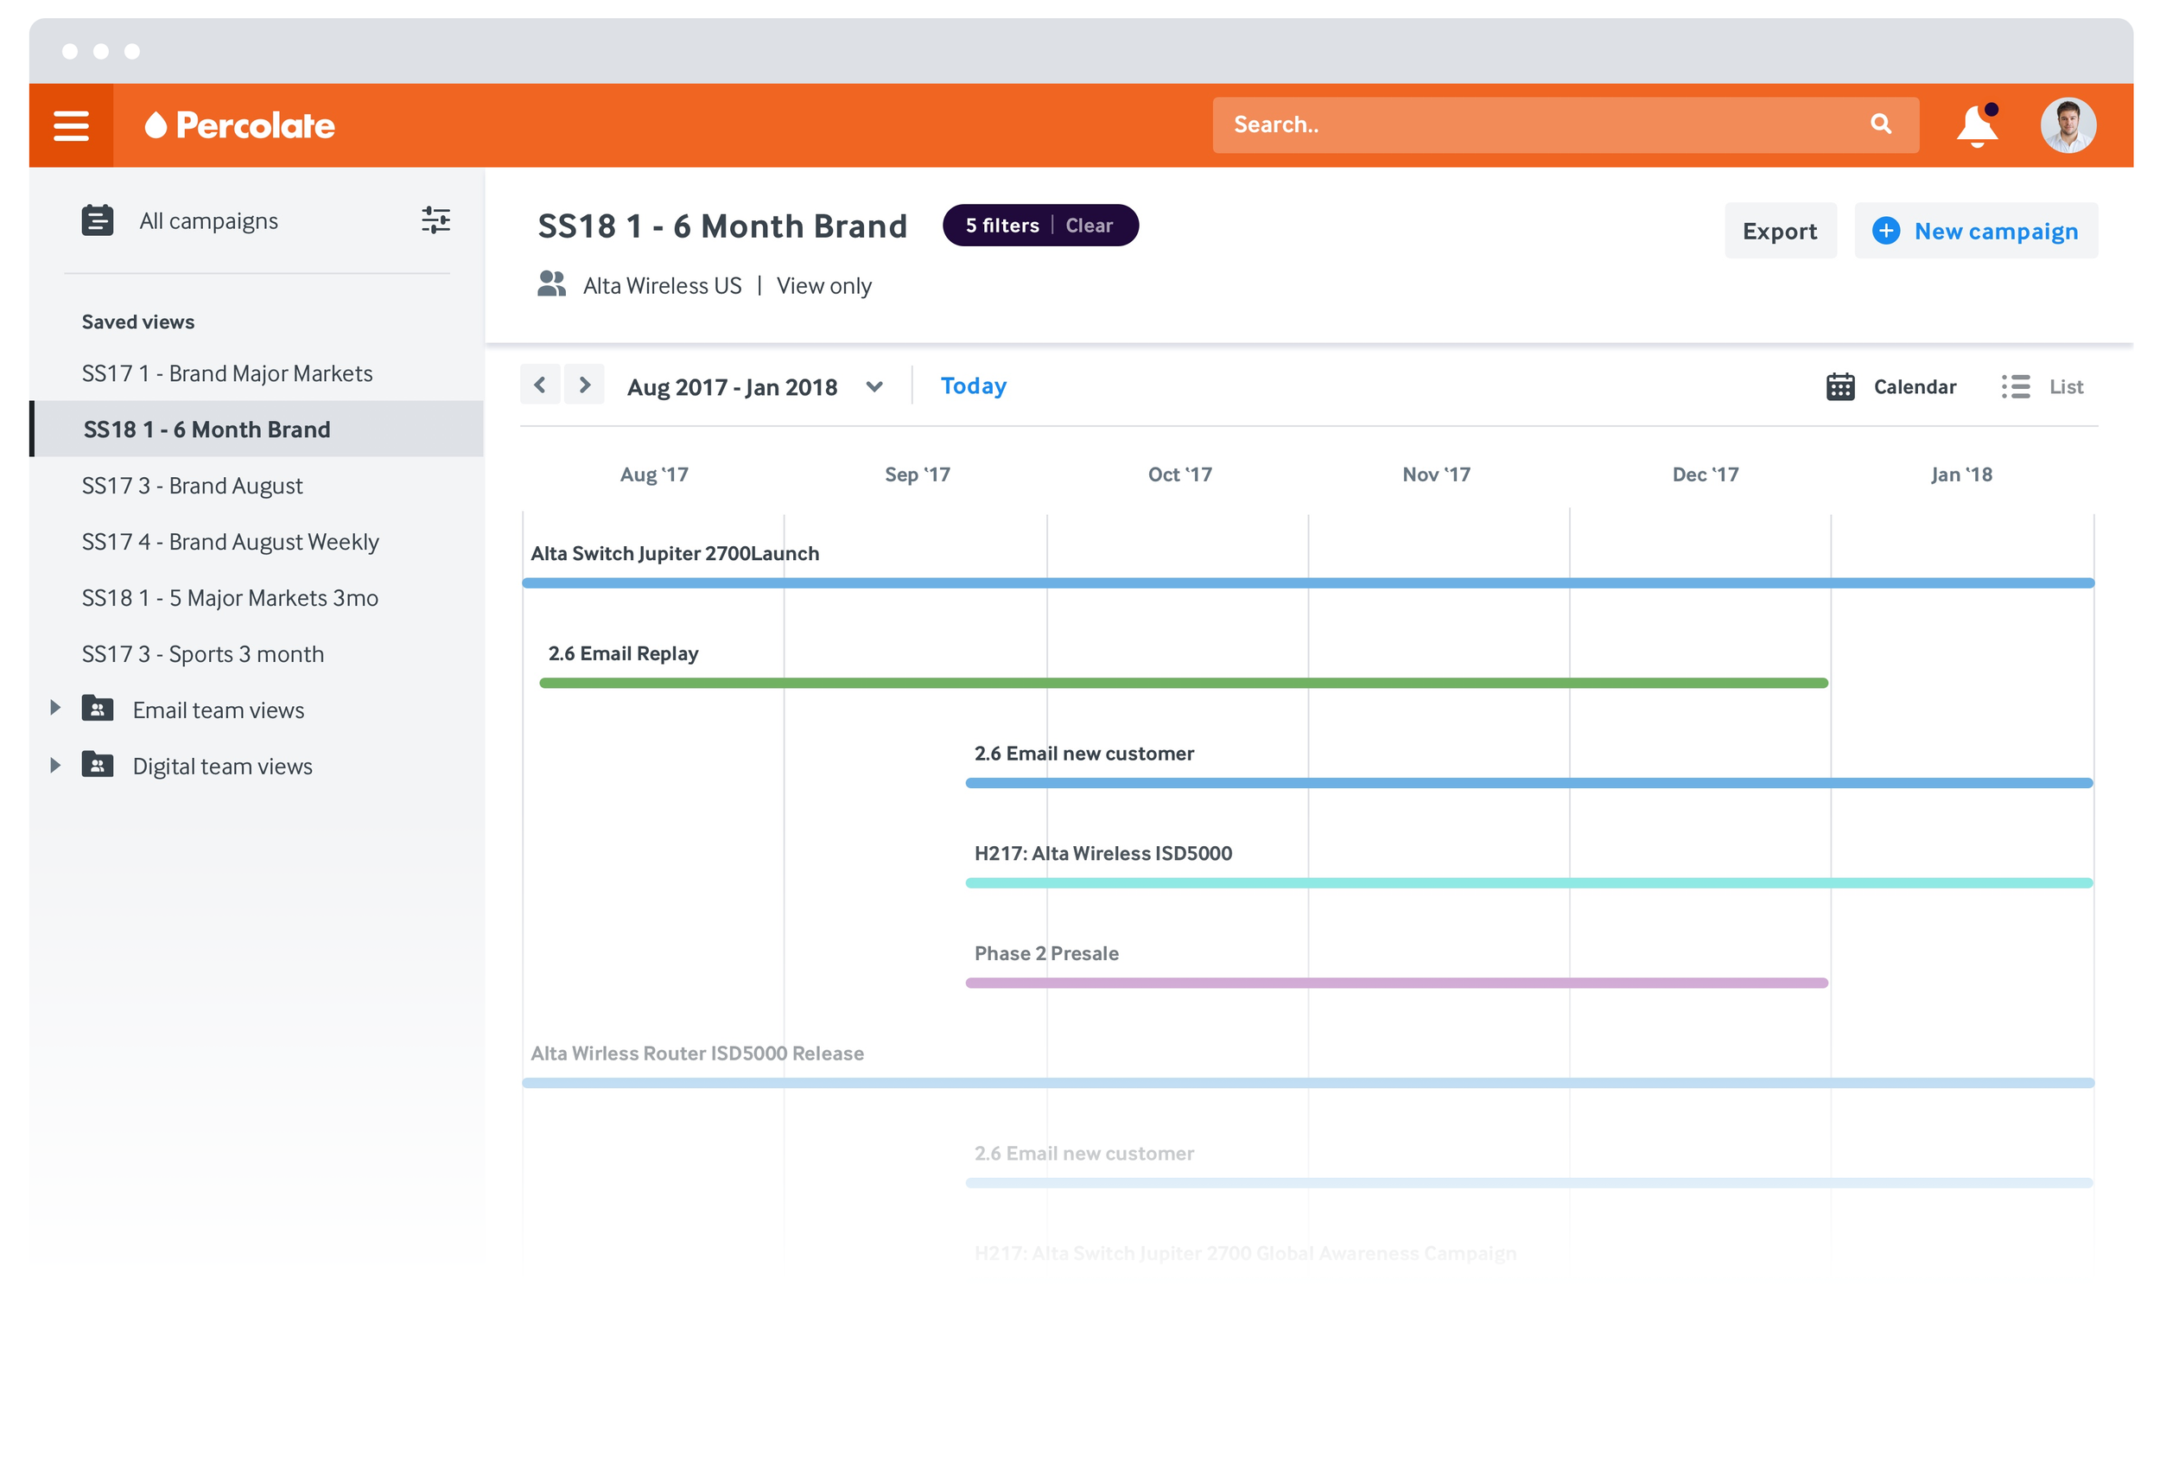The image size is (2160, 1483).
Task: Open the H217: Alta Wireless ISD5000 campaign label
Action: [x=1103, y=854]
